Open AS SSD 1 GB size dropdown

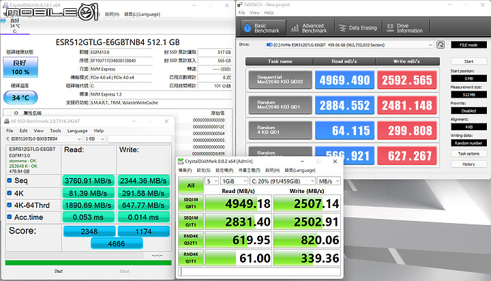pyautogui.click(x=95, y=138)
